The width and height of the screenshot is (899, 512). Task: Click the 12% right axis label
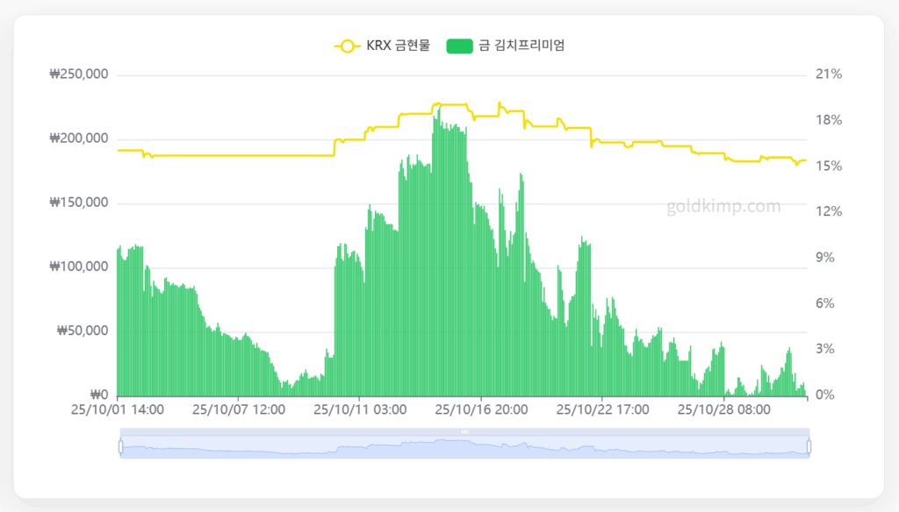pyautogui.click(x=829, y=212)
